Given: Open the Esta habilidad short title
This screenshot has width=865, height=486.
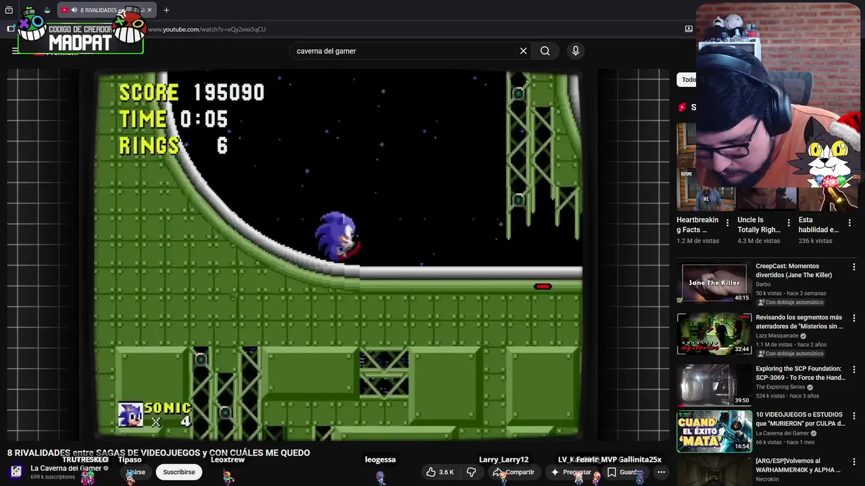Looking at the screenshot, I should (x=818, y=225).
